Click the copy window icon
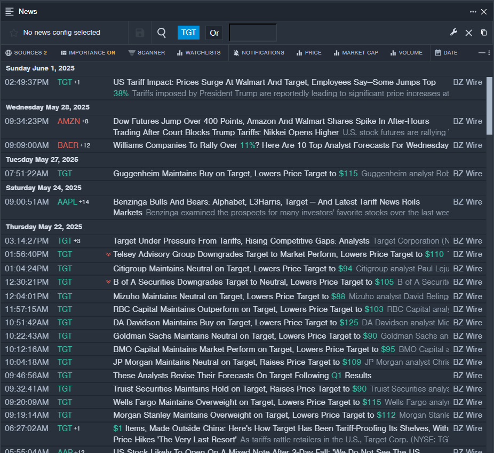 coord(484,33)
